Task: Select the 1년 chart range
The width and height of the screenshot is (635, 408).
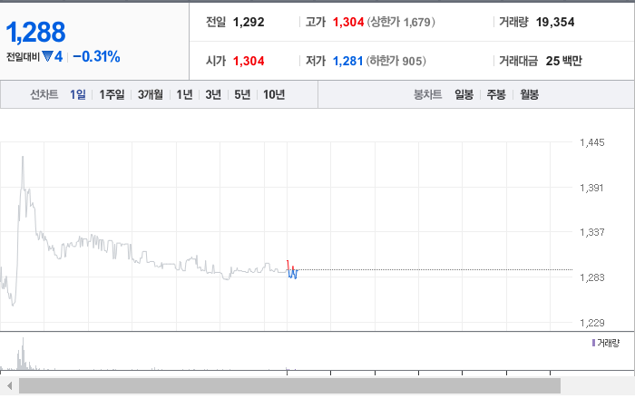Action: point(184,94)
